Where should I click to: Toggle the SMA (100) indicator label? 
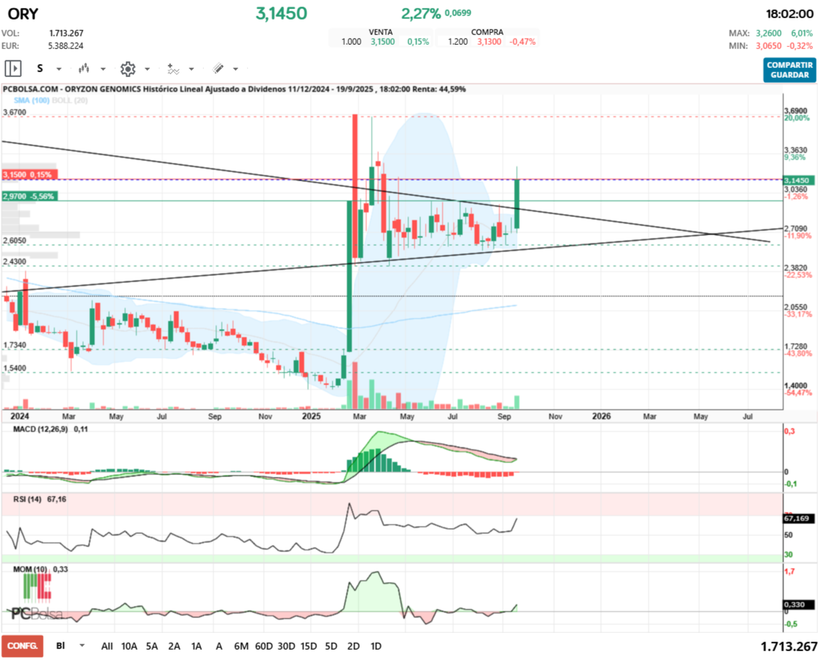click(32, 100)
